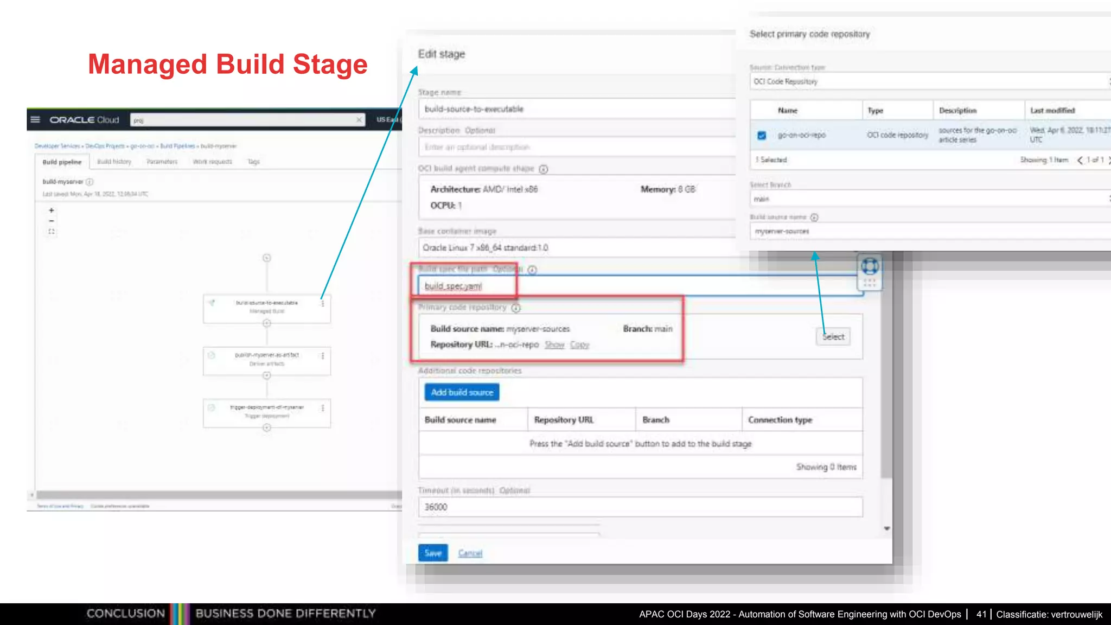This screenshot has height=625, width=1111.
Task: Click the help widget grip dots
Action: [x=870, y=283]
